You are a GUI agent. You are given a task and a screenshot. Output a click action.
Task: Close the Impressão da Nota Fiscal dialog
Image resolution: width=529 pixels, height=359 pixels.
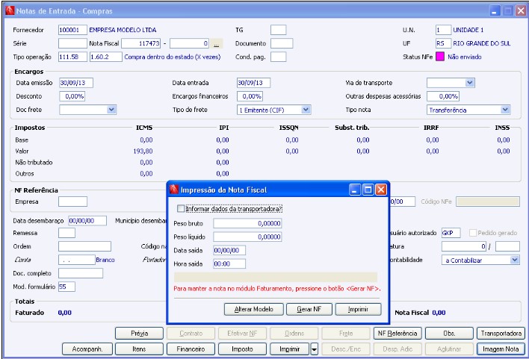[x=381, y=190]
